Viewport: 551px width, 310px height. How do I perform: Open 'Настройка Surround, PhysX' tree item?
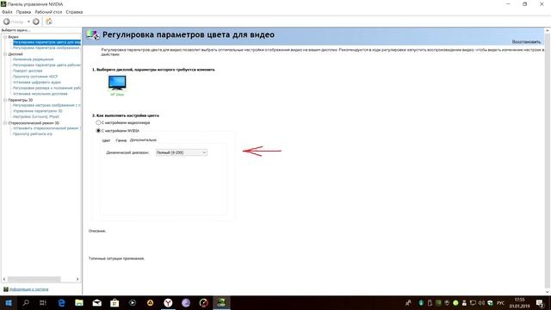pyautogui.click(x=36, y=116)
